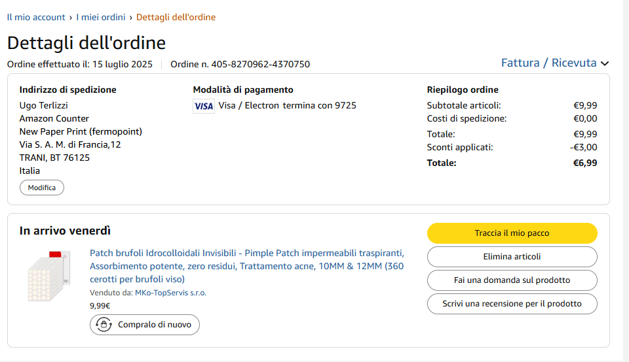Go to Il mio account breadcrumb

tap(36, 17)
